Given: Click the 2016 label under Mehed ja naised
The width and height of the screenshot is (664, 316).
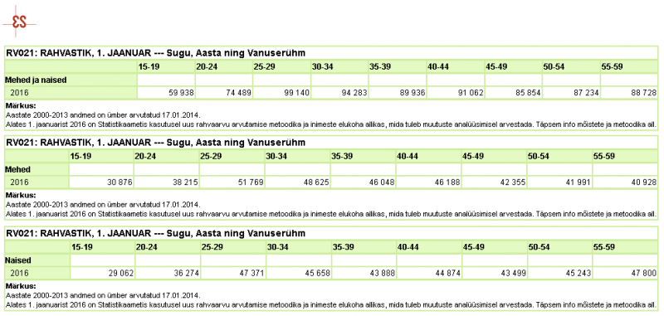Looking at the screenshot, I should (20, 93).
